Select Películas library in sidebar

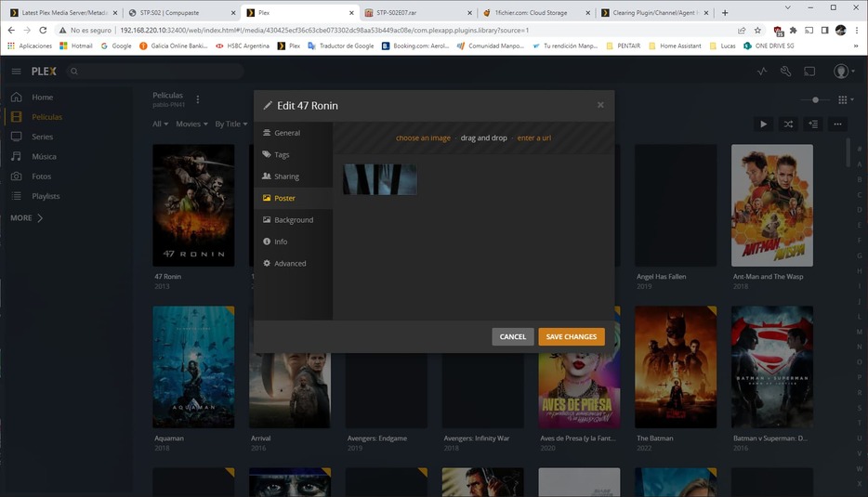[46, 117]
